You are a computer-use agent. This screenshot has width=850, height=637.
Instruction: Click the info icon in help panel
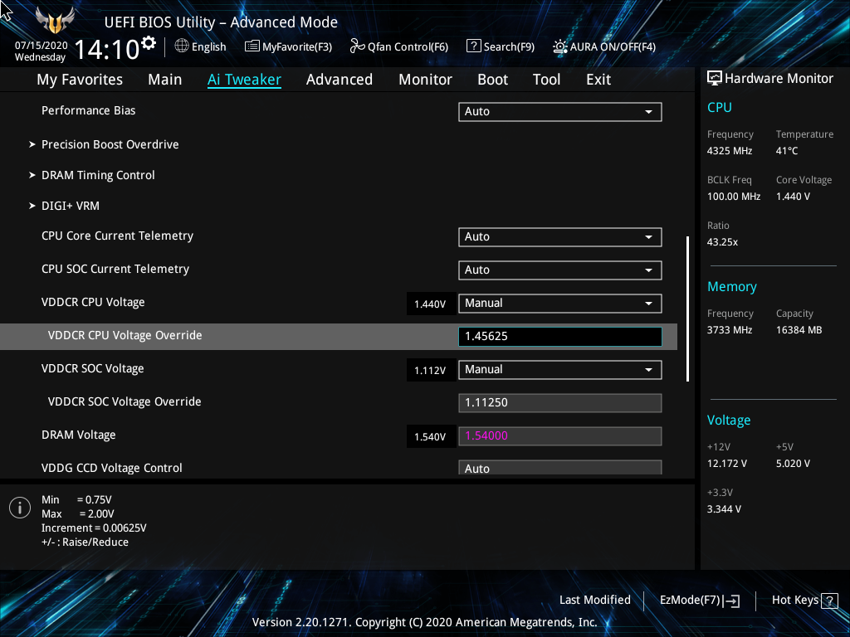pyautogui.click(x=20, y=508)
